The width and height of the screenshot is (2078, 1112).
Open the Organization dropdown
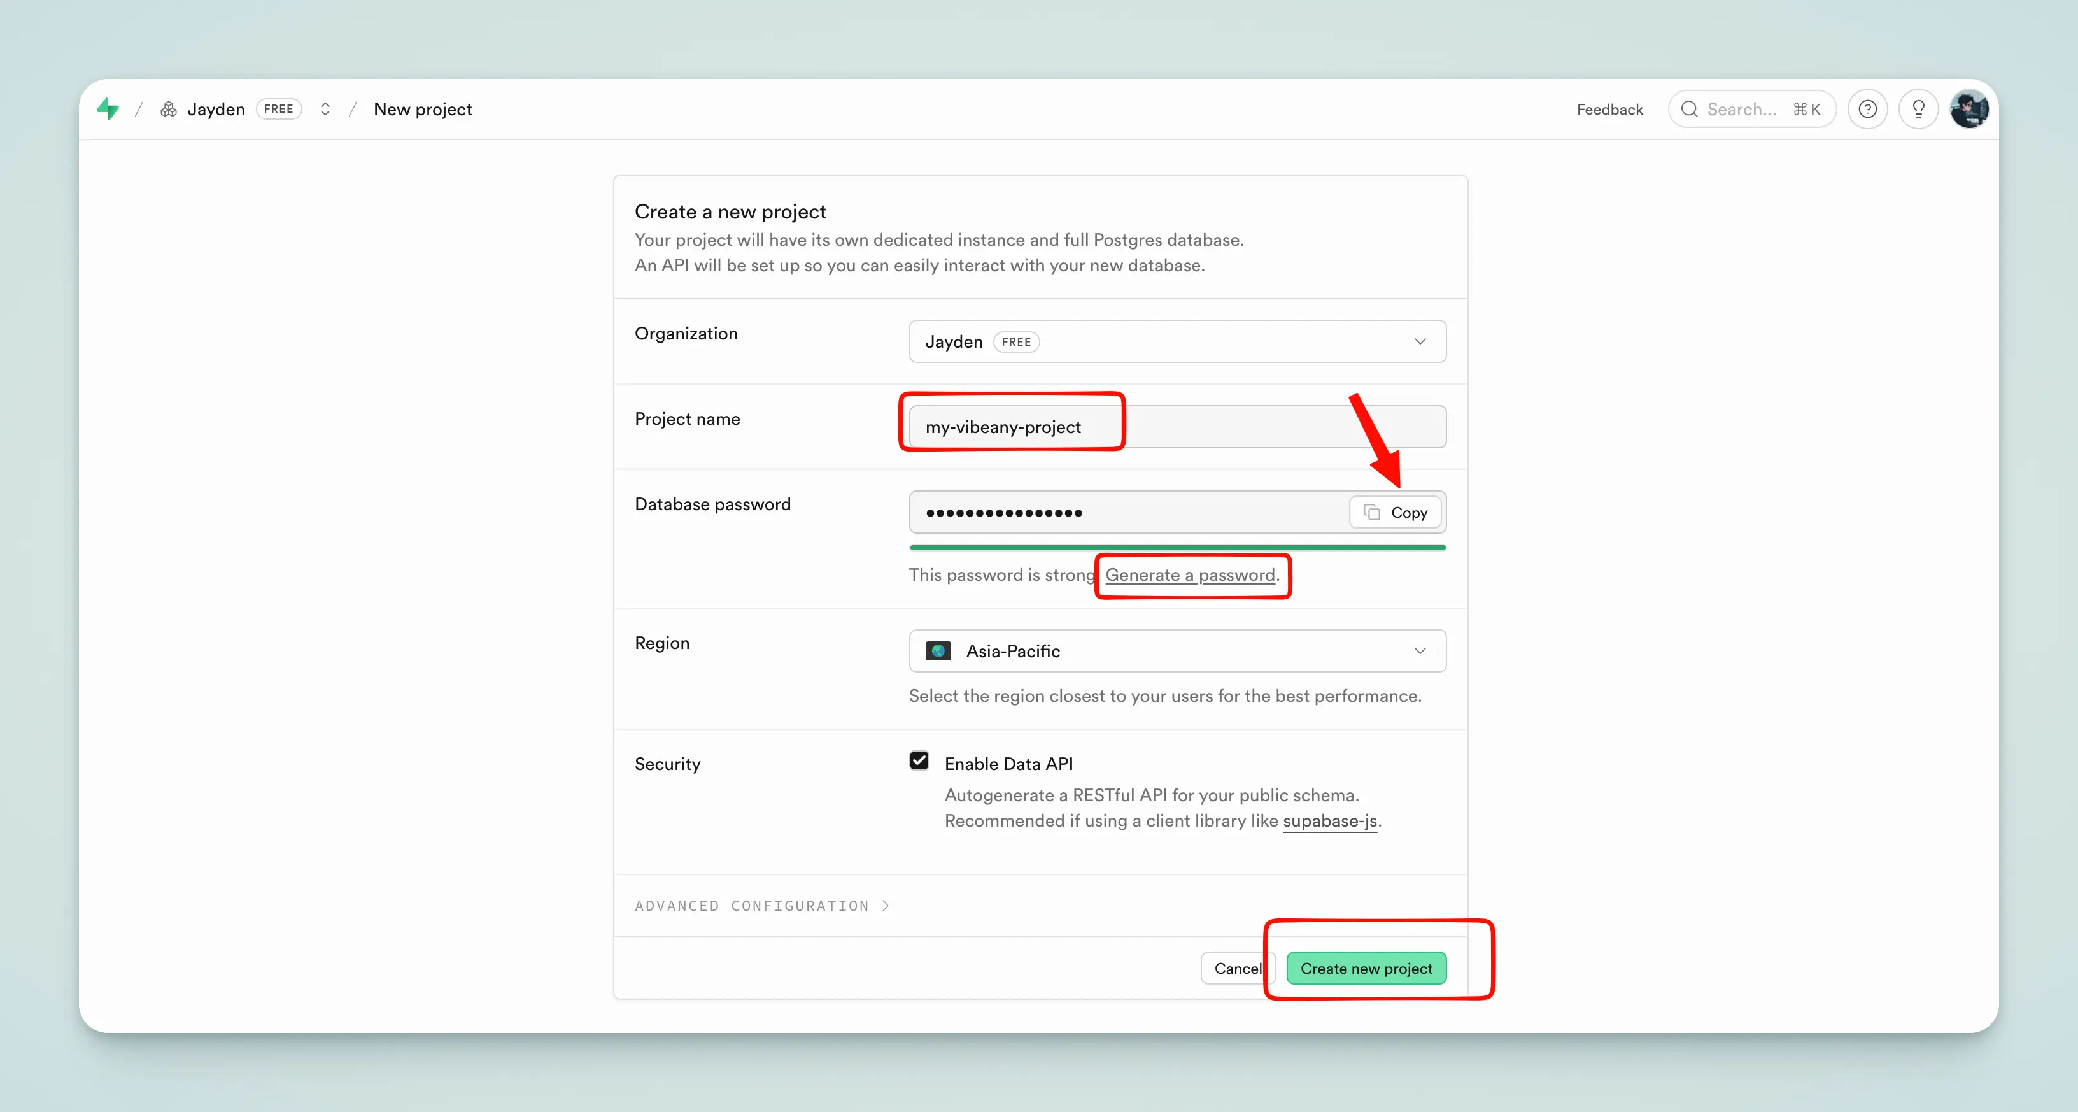click(x=1177, y=341)
